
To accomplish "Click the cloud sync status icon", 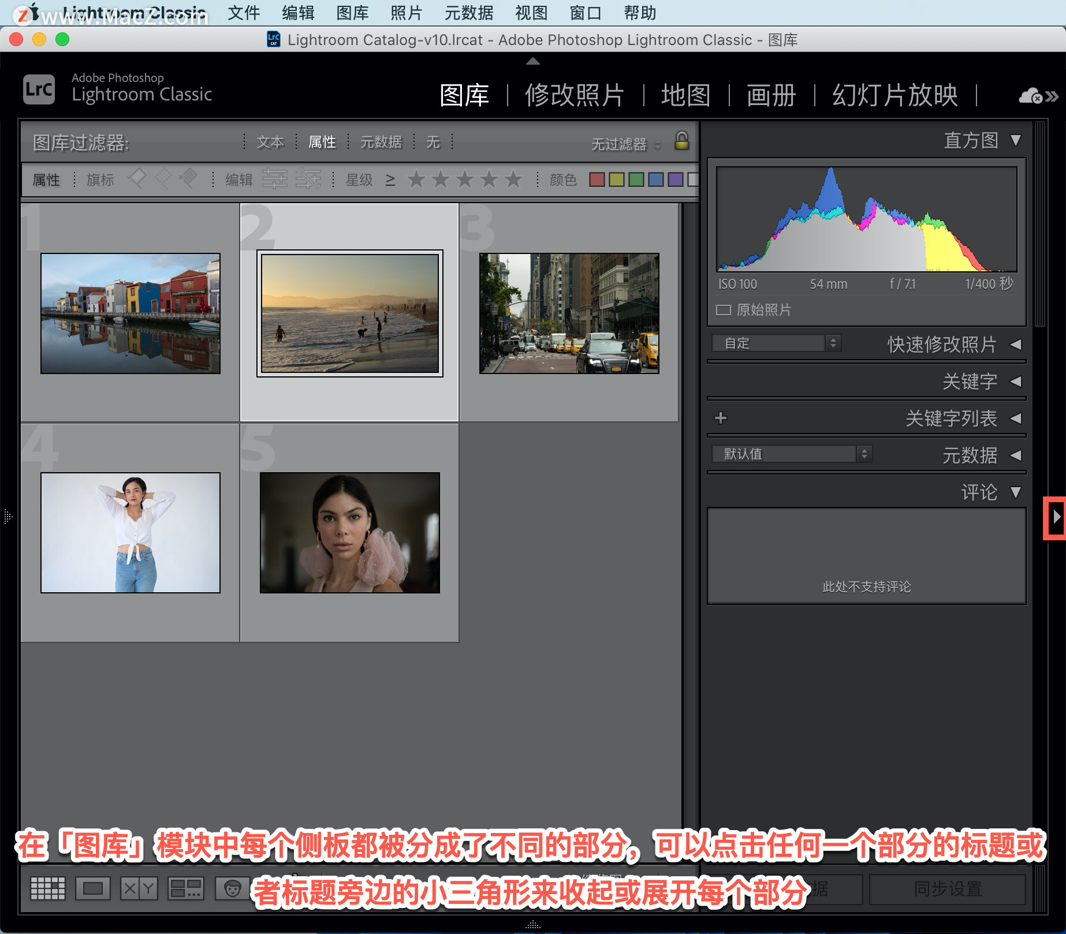I will (1031, 95).
